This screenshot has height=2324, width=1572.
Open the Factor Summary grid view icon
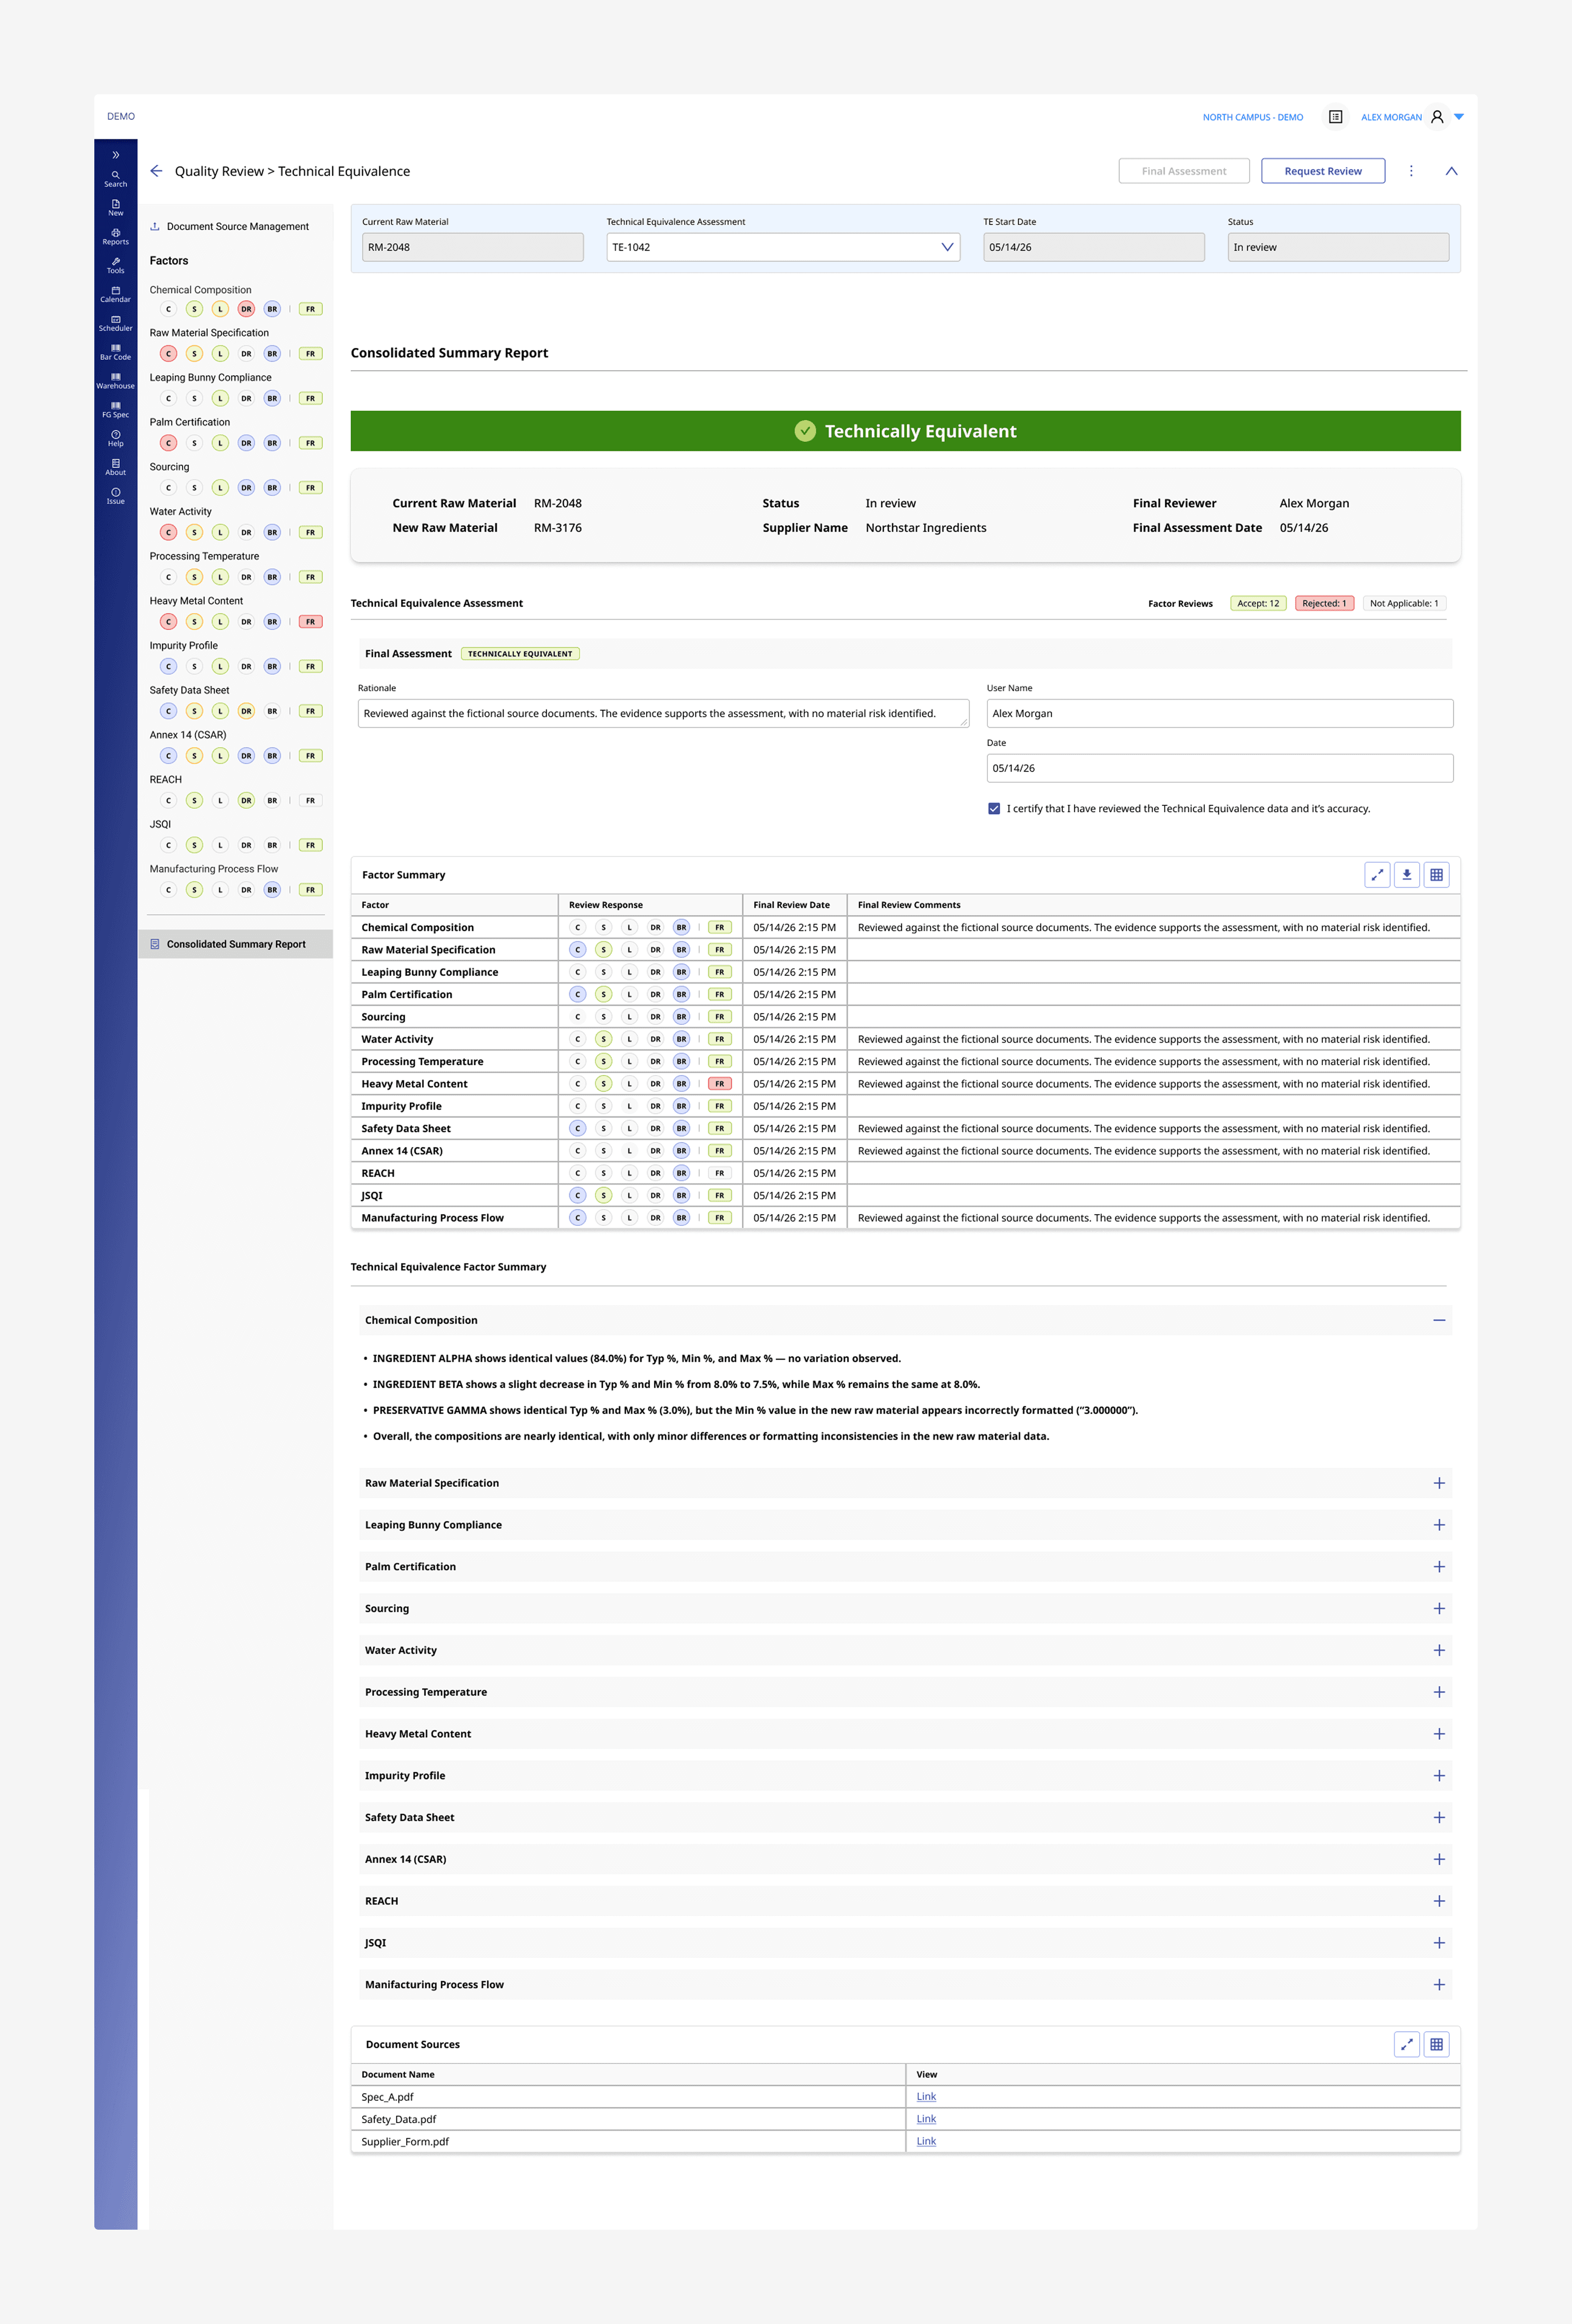[x=1436, y=875]
